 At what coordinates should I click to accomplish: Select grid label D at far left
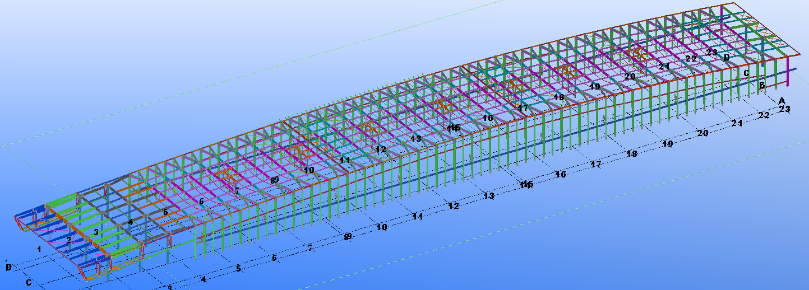pyautogui.click(x=8, y=268)
